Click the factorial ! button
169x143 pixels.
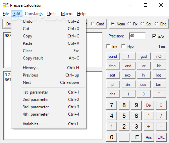(128, 56)
